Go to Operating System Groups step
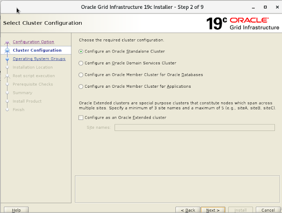 click(x=39, y=59)
